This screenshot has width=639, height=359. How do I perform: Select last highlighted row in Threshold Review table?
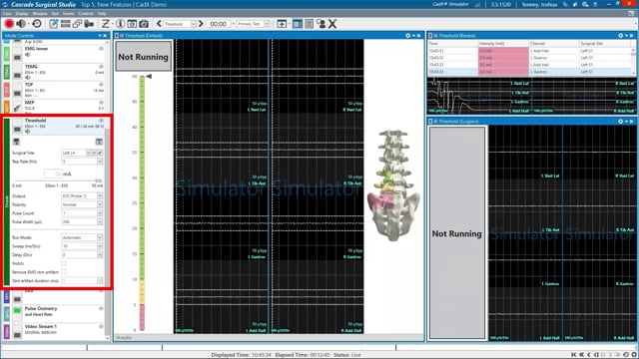coord(530,72)
